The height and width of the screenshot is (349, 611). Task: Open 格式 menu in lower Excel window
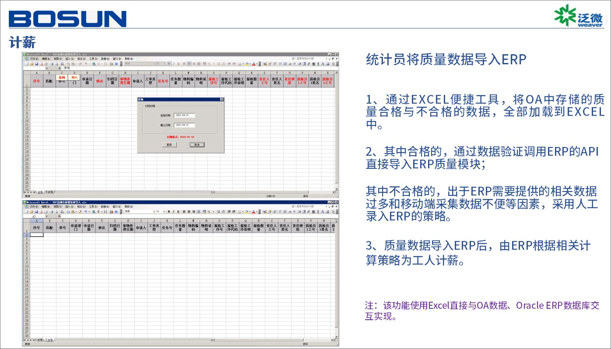click(x=81, y=206)
